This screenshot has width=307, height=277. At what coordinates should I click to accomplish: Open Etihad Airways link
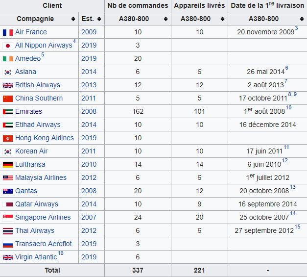coord(38,125)
